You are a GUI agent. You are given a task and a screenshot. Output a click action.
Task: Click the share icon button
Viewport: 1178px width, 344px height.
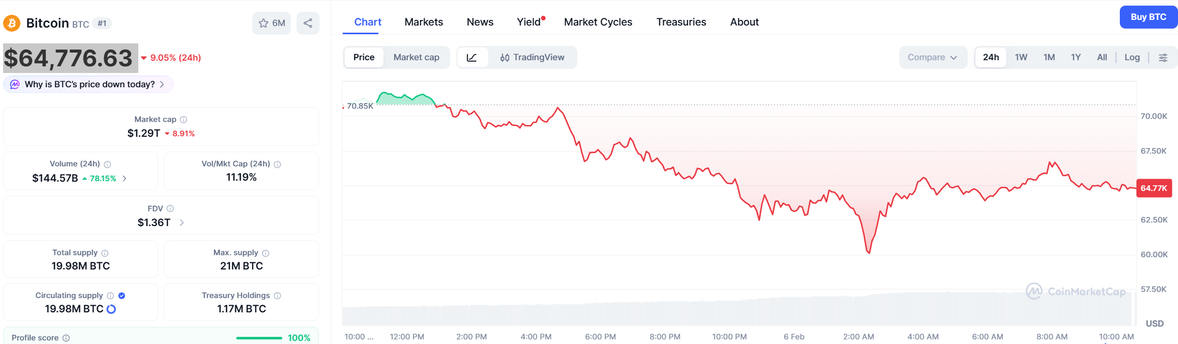(308, 23)
